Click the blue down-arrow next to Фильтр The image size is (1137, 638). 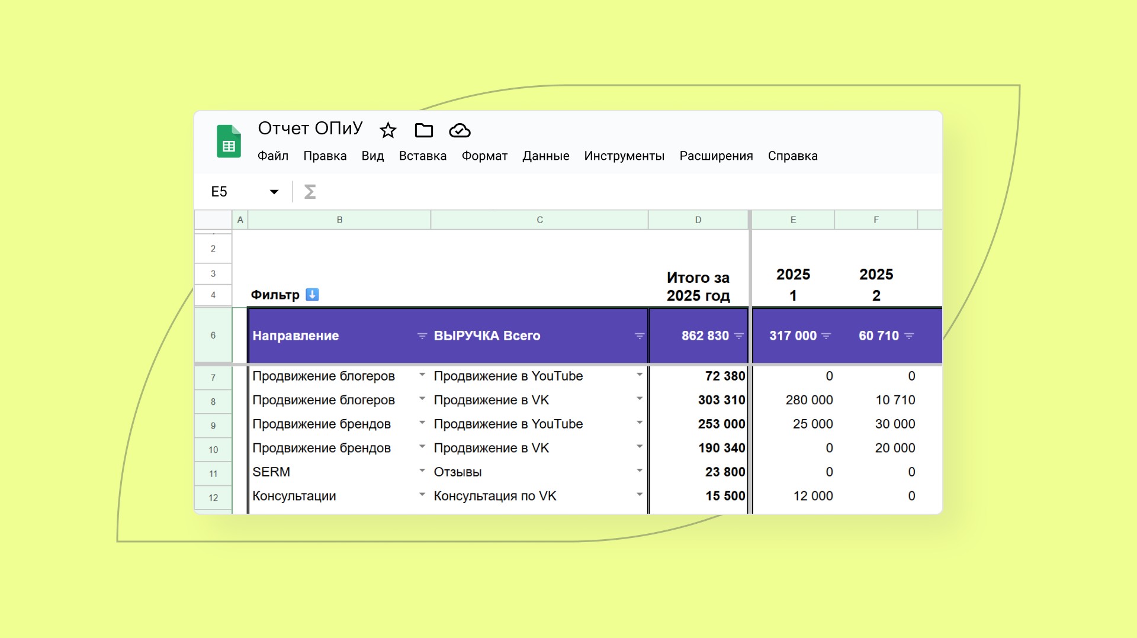(312, 294)
